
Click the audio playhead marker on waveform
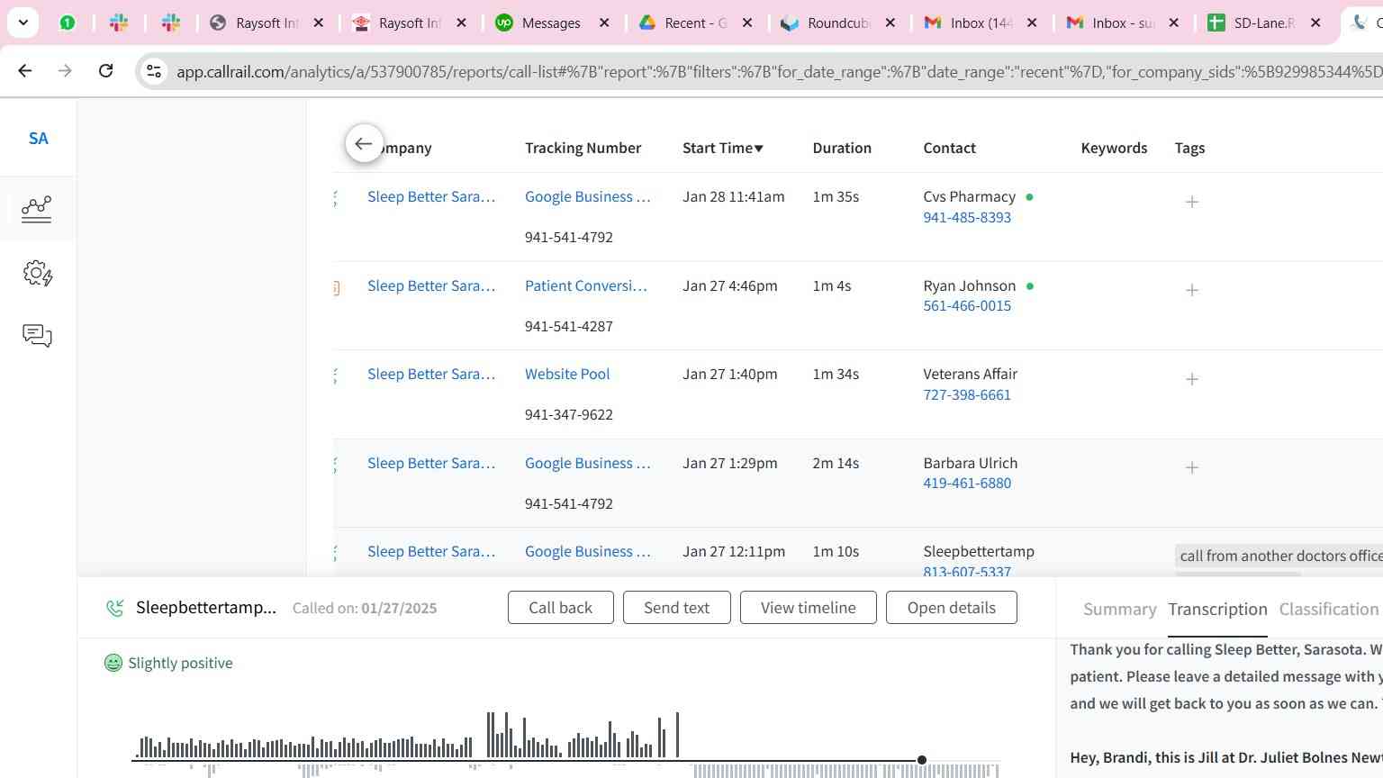click(921, 760)
